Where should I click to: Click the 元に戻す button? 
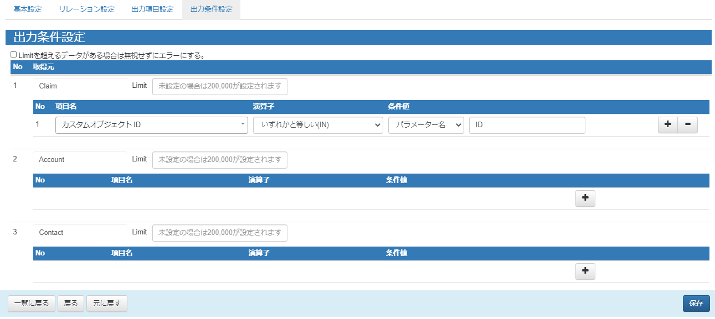(x=107, y=304)
